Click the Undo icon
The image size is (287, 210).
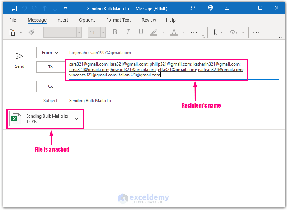coord(24,8)
